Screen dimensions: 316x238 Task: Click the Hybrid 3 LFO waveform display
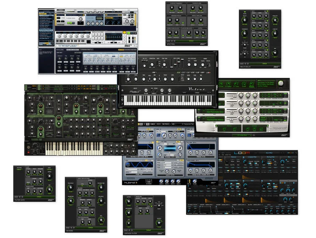[x=139, y=165]
